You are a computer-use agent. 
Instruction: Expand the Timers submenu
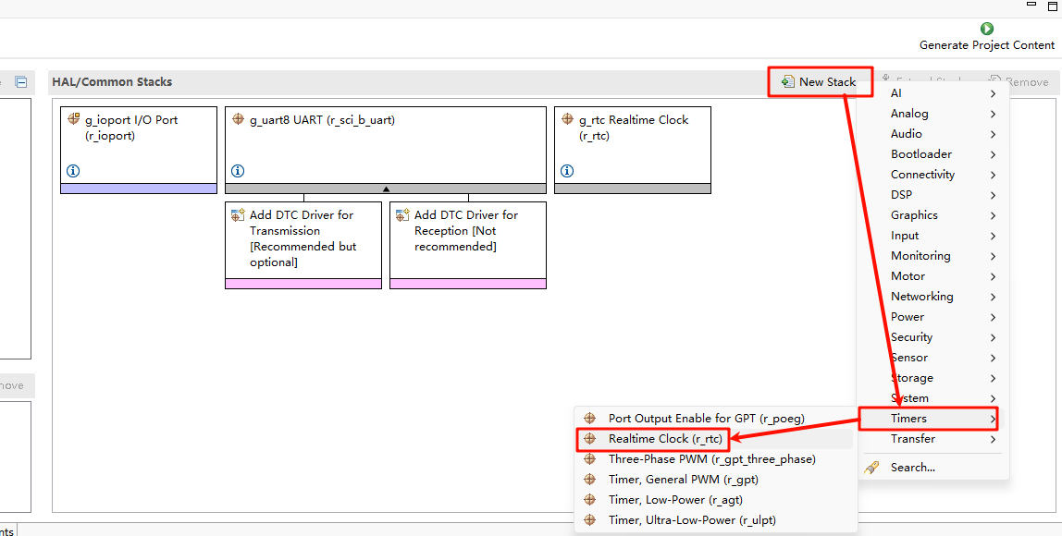928,419
